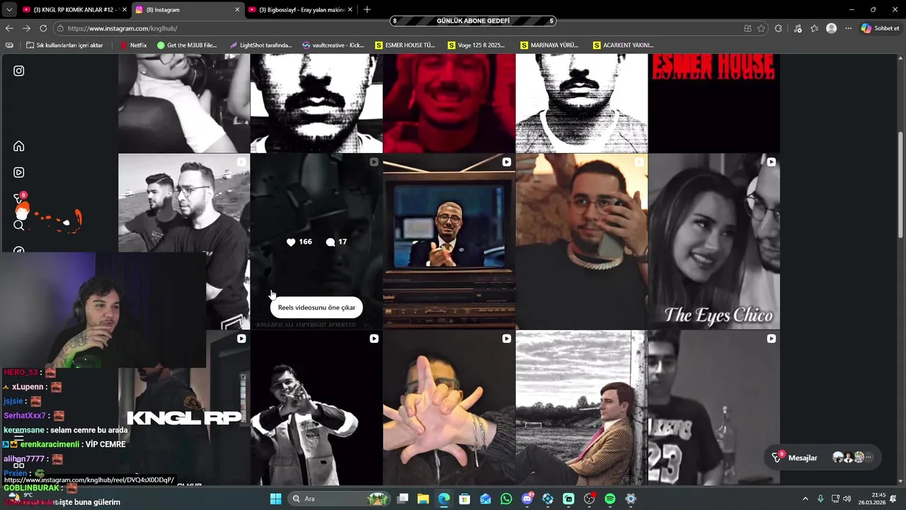Switch to Bigbosslayf Eray yalan makinesi tab
This screenshot has width=906, height=510.
[x=300, y=9]
